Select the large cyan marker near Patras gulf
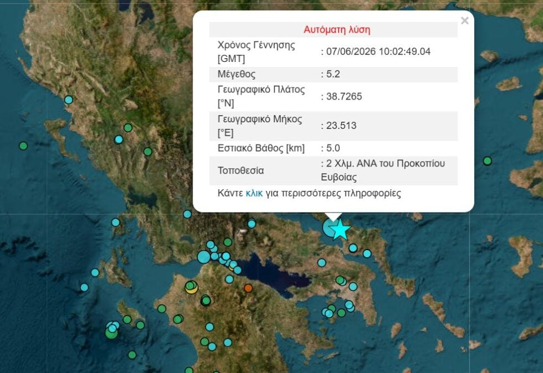This screenshot has height=373, width=543. 204,257
